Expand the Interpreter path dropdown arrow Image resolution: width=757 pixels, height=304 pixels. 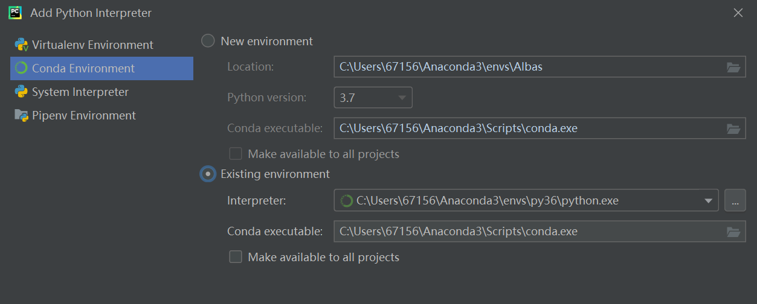coord(709,201)
